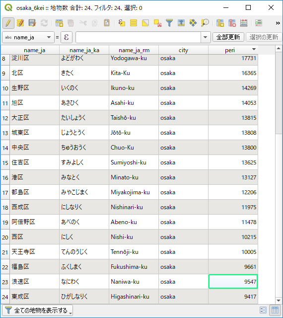The image size is (283, 318).
Task: Click the filter funnel toolbar icon
Action: click(169, 23)
